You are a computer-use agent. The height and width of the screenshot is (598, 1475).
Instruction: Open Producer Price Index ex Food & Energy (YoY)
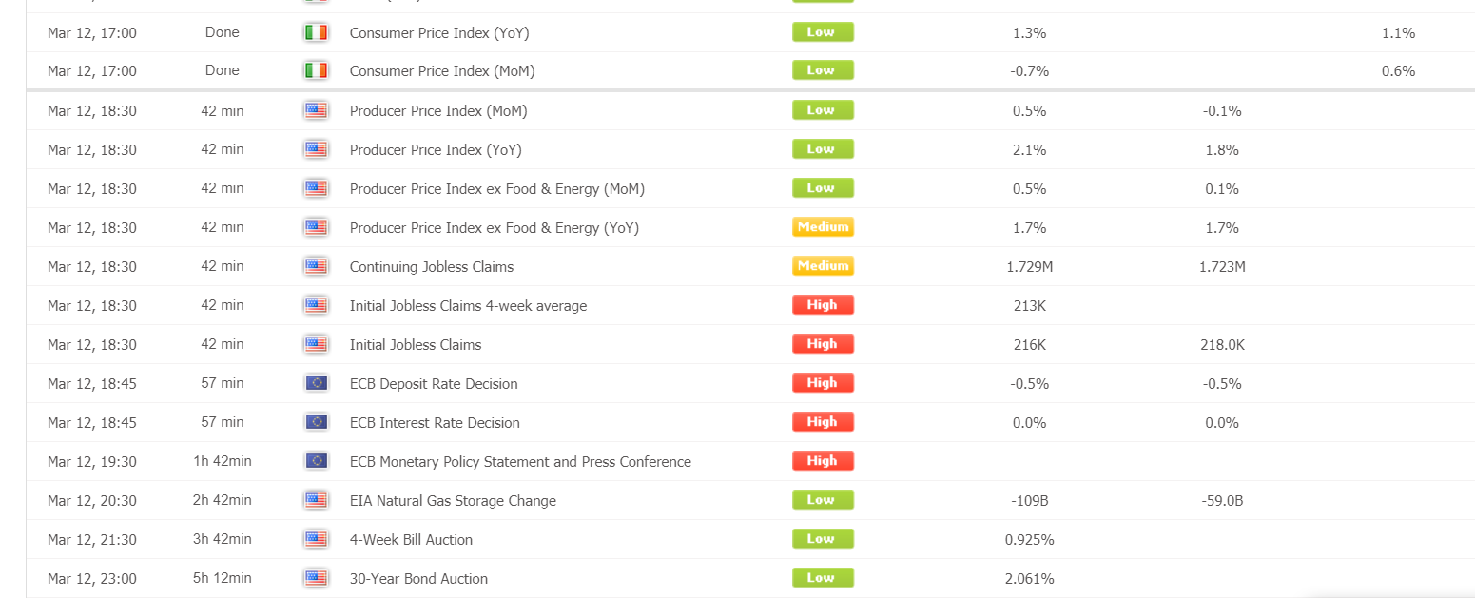pyautogui.click(x=495, y=228)
